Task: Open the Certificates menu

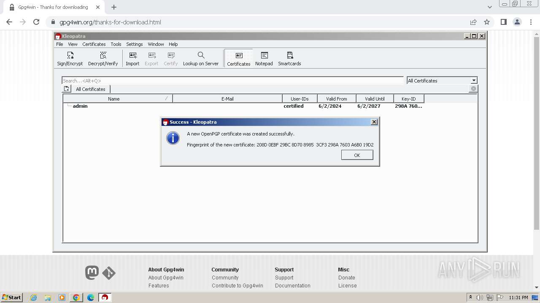Action: pos(94,44)
